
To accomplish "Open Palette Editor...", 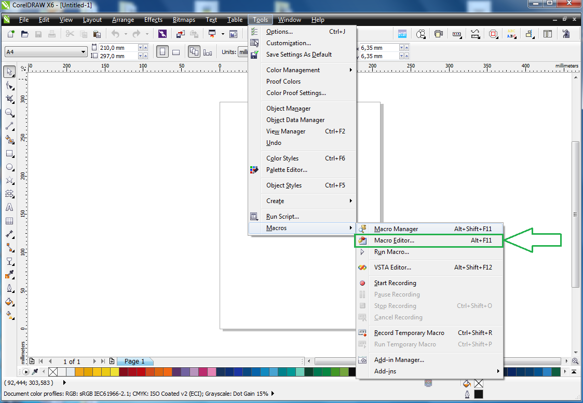I will coord(302,170).
